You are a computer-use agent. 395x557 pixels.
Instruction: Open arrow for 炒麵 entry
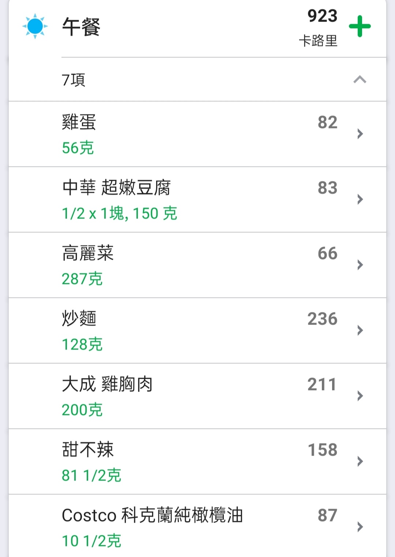[360, 330]
